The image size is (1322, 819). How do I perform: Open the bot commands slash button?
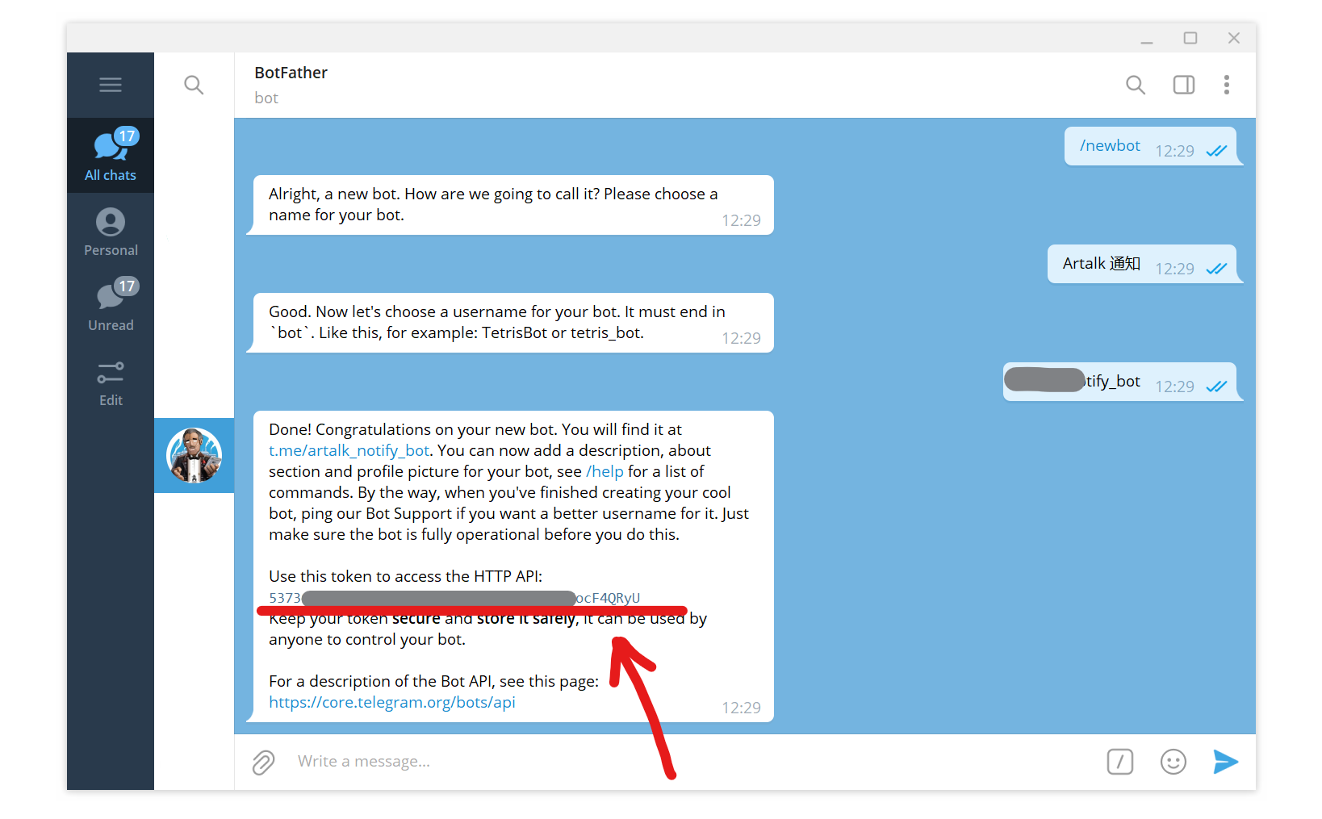pyautogui.click(x=1119, y=762)
